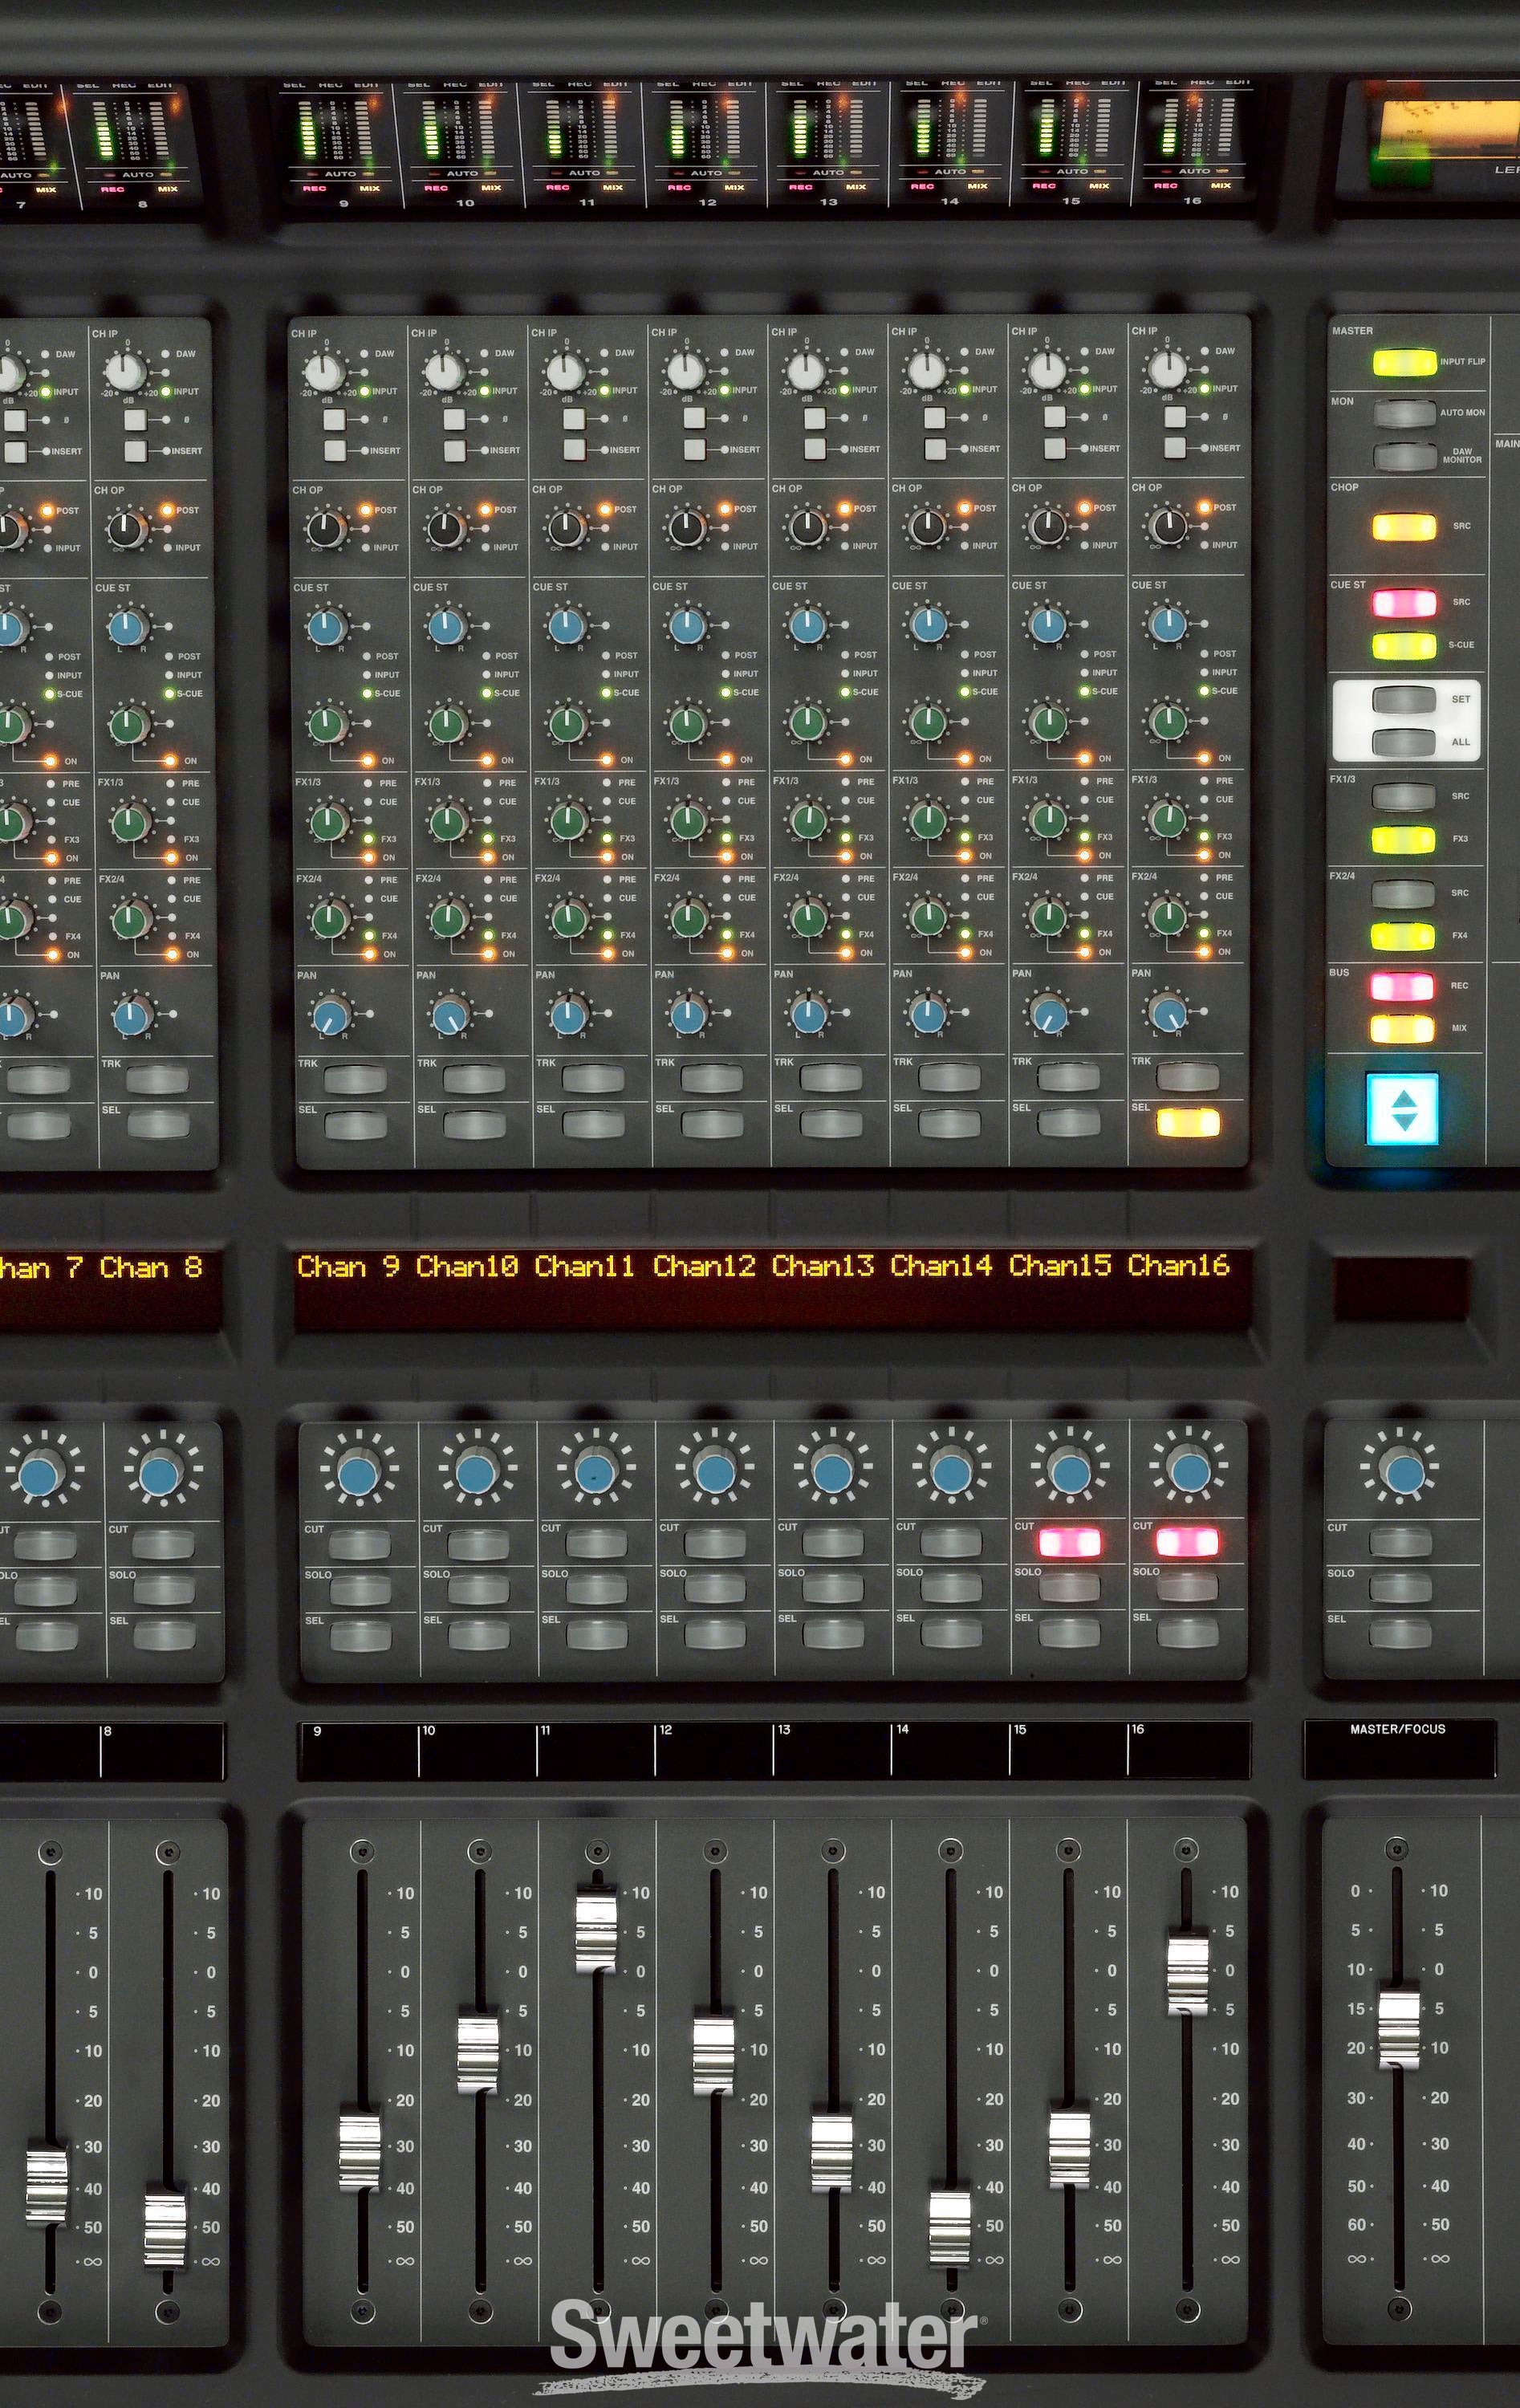Click channel 11 SEL button below TRK

593,1124
